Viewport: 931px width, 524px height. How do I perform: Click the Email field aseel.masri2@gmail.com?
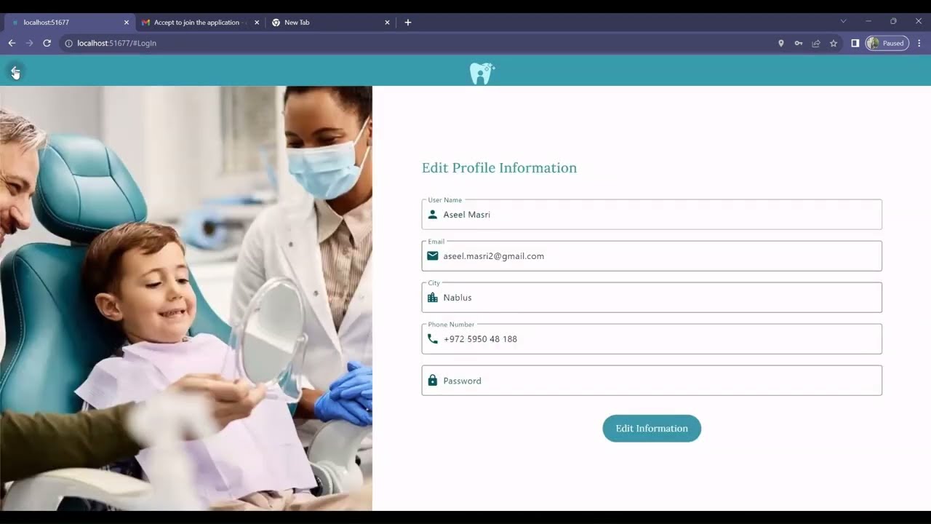652,256
